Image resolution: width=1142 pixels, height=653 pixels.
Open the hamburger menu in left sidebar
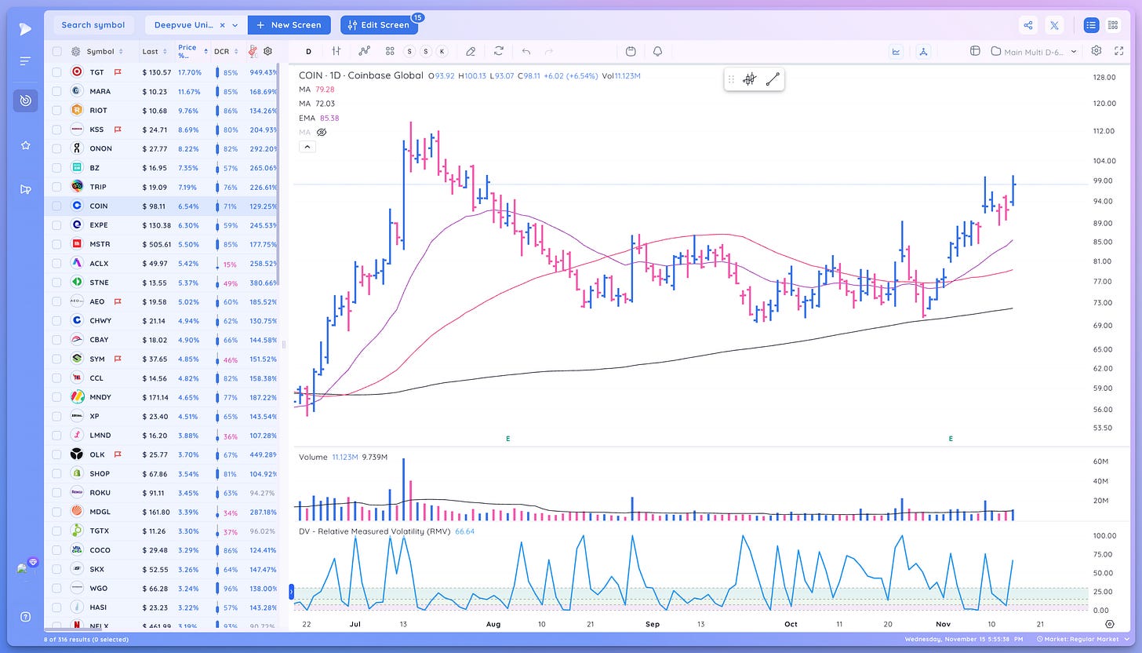coord(25,61)
